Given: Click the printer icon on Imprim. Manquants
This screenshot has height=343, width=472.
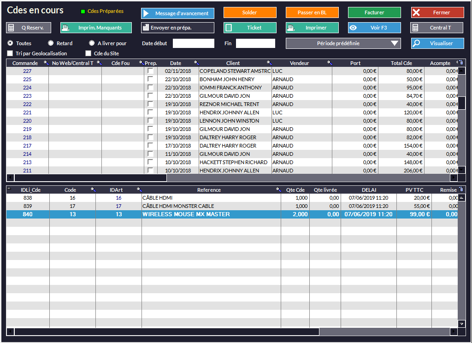Looking at the screenshot, I should pos(65,28).
